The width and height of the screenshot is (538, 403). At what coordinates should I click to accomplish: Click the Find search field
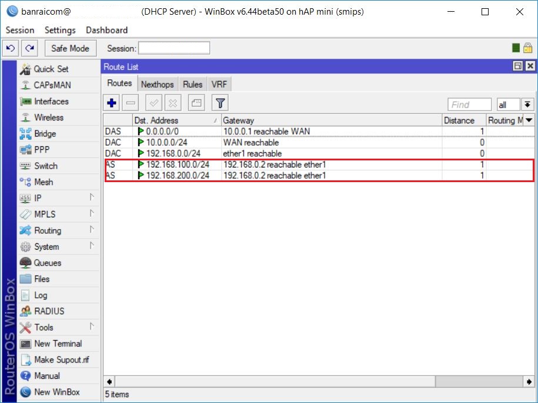pos(469,105)
